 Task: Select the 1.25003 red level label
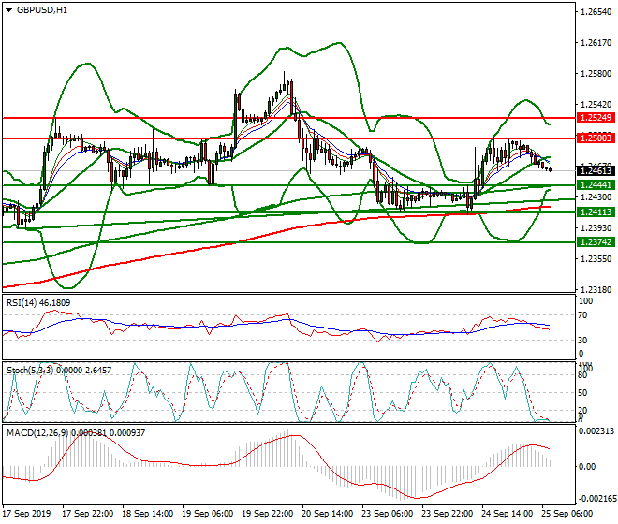point(596,138)
